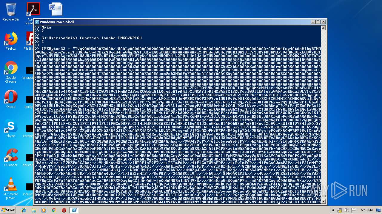Open Windows Explorer from the taskbar
This screenshot has width=382, height=214.
34,210
